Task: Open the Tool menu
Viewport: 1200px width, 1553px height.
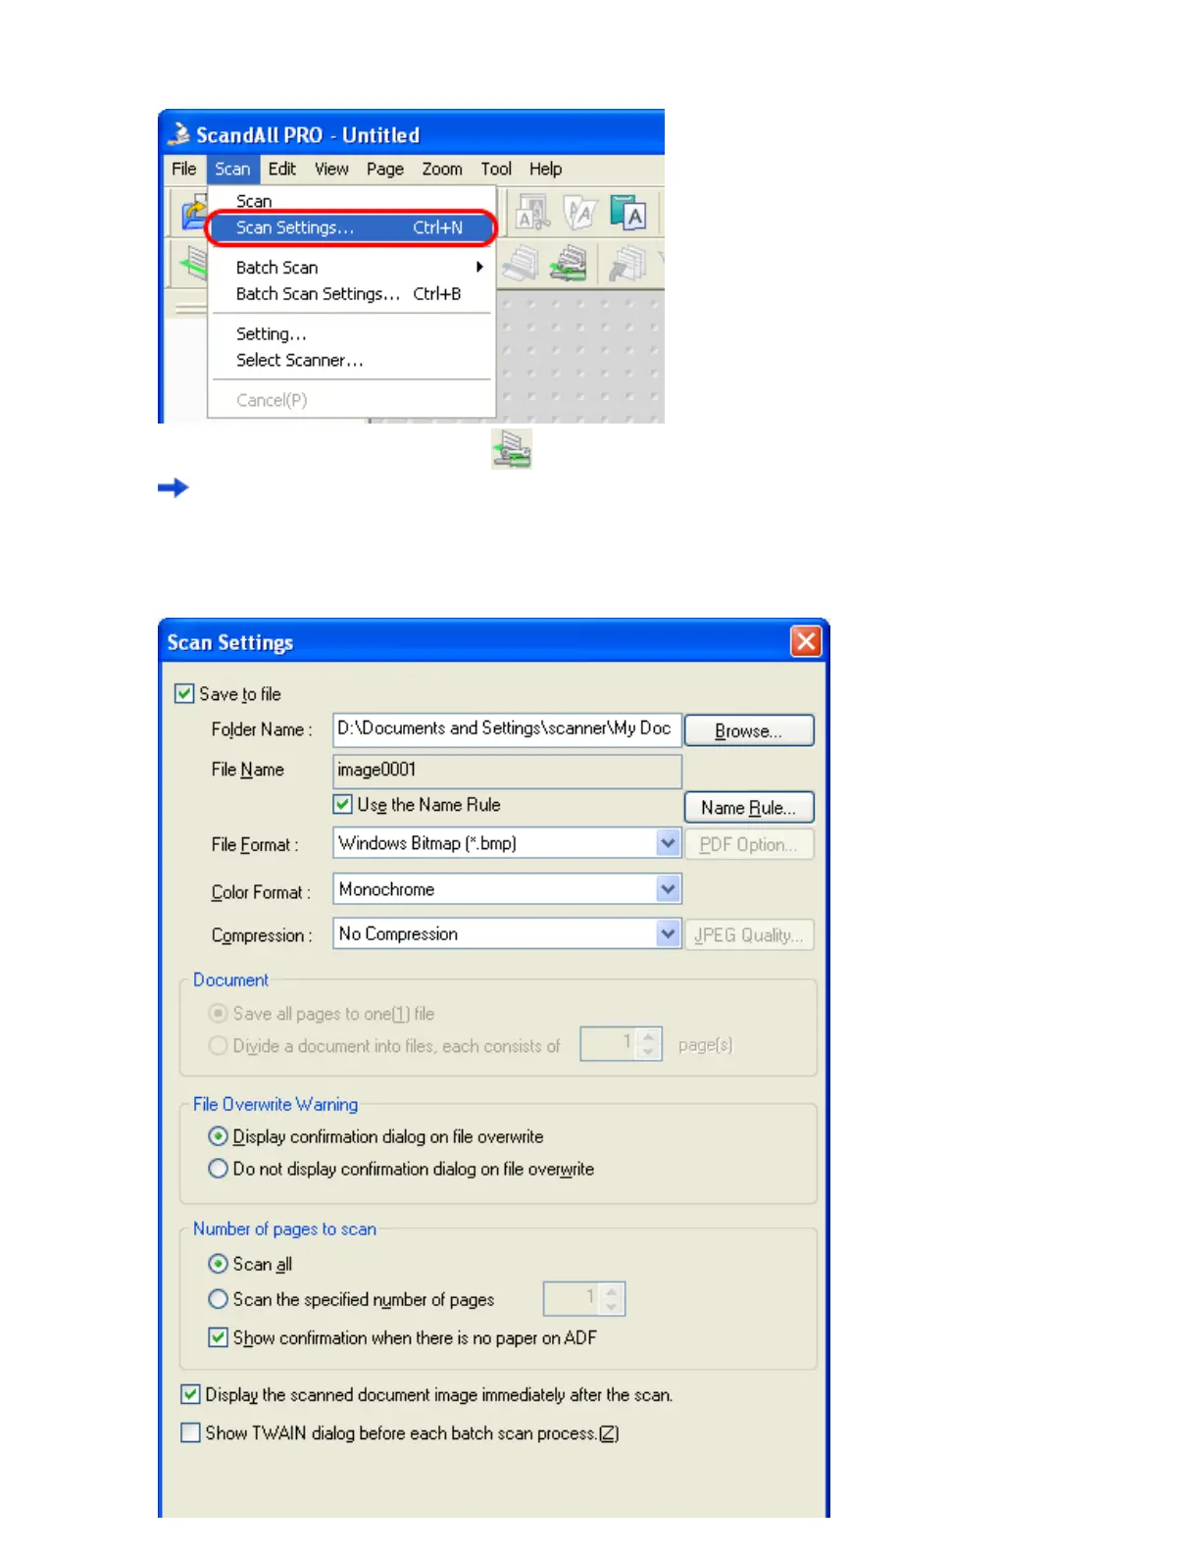Action: (x=496, y=169)
